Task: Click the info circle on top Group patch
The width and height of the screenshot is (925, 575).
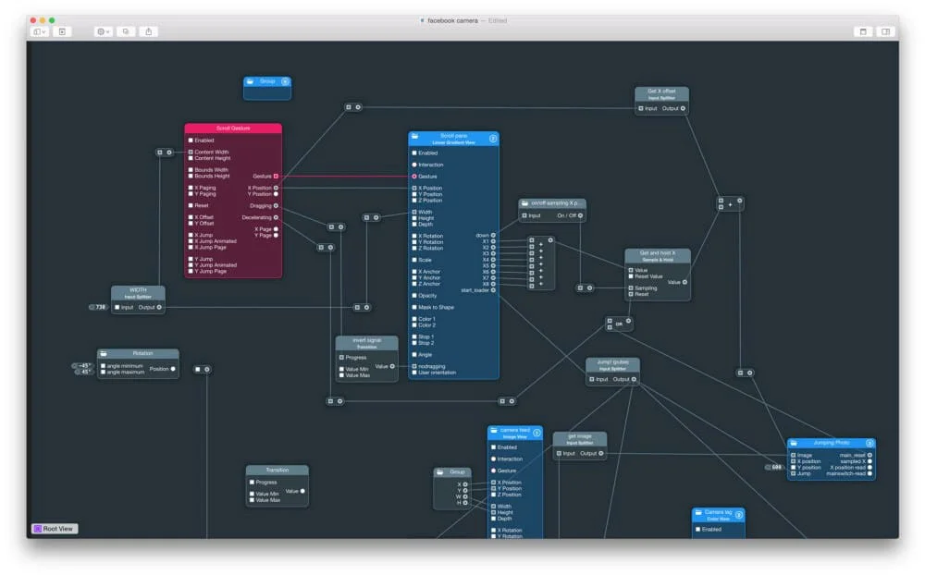Action: (x=285, y=81)
